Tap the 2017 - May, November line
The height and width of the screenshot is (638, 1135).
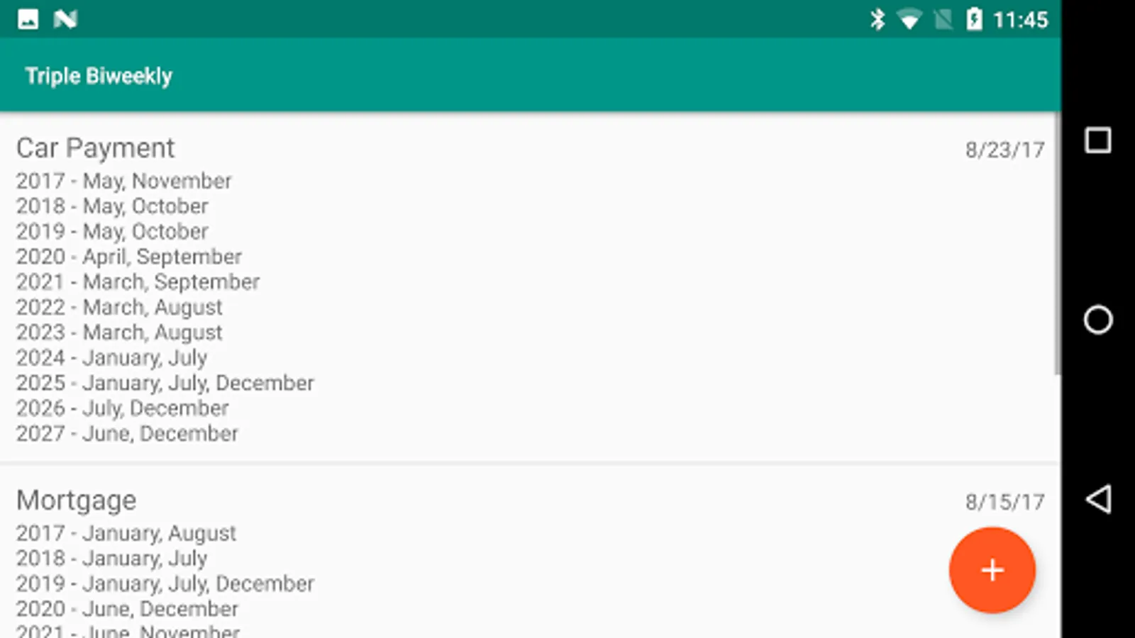coord(123,181)
